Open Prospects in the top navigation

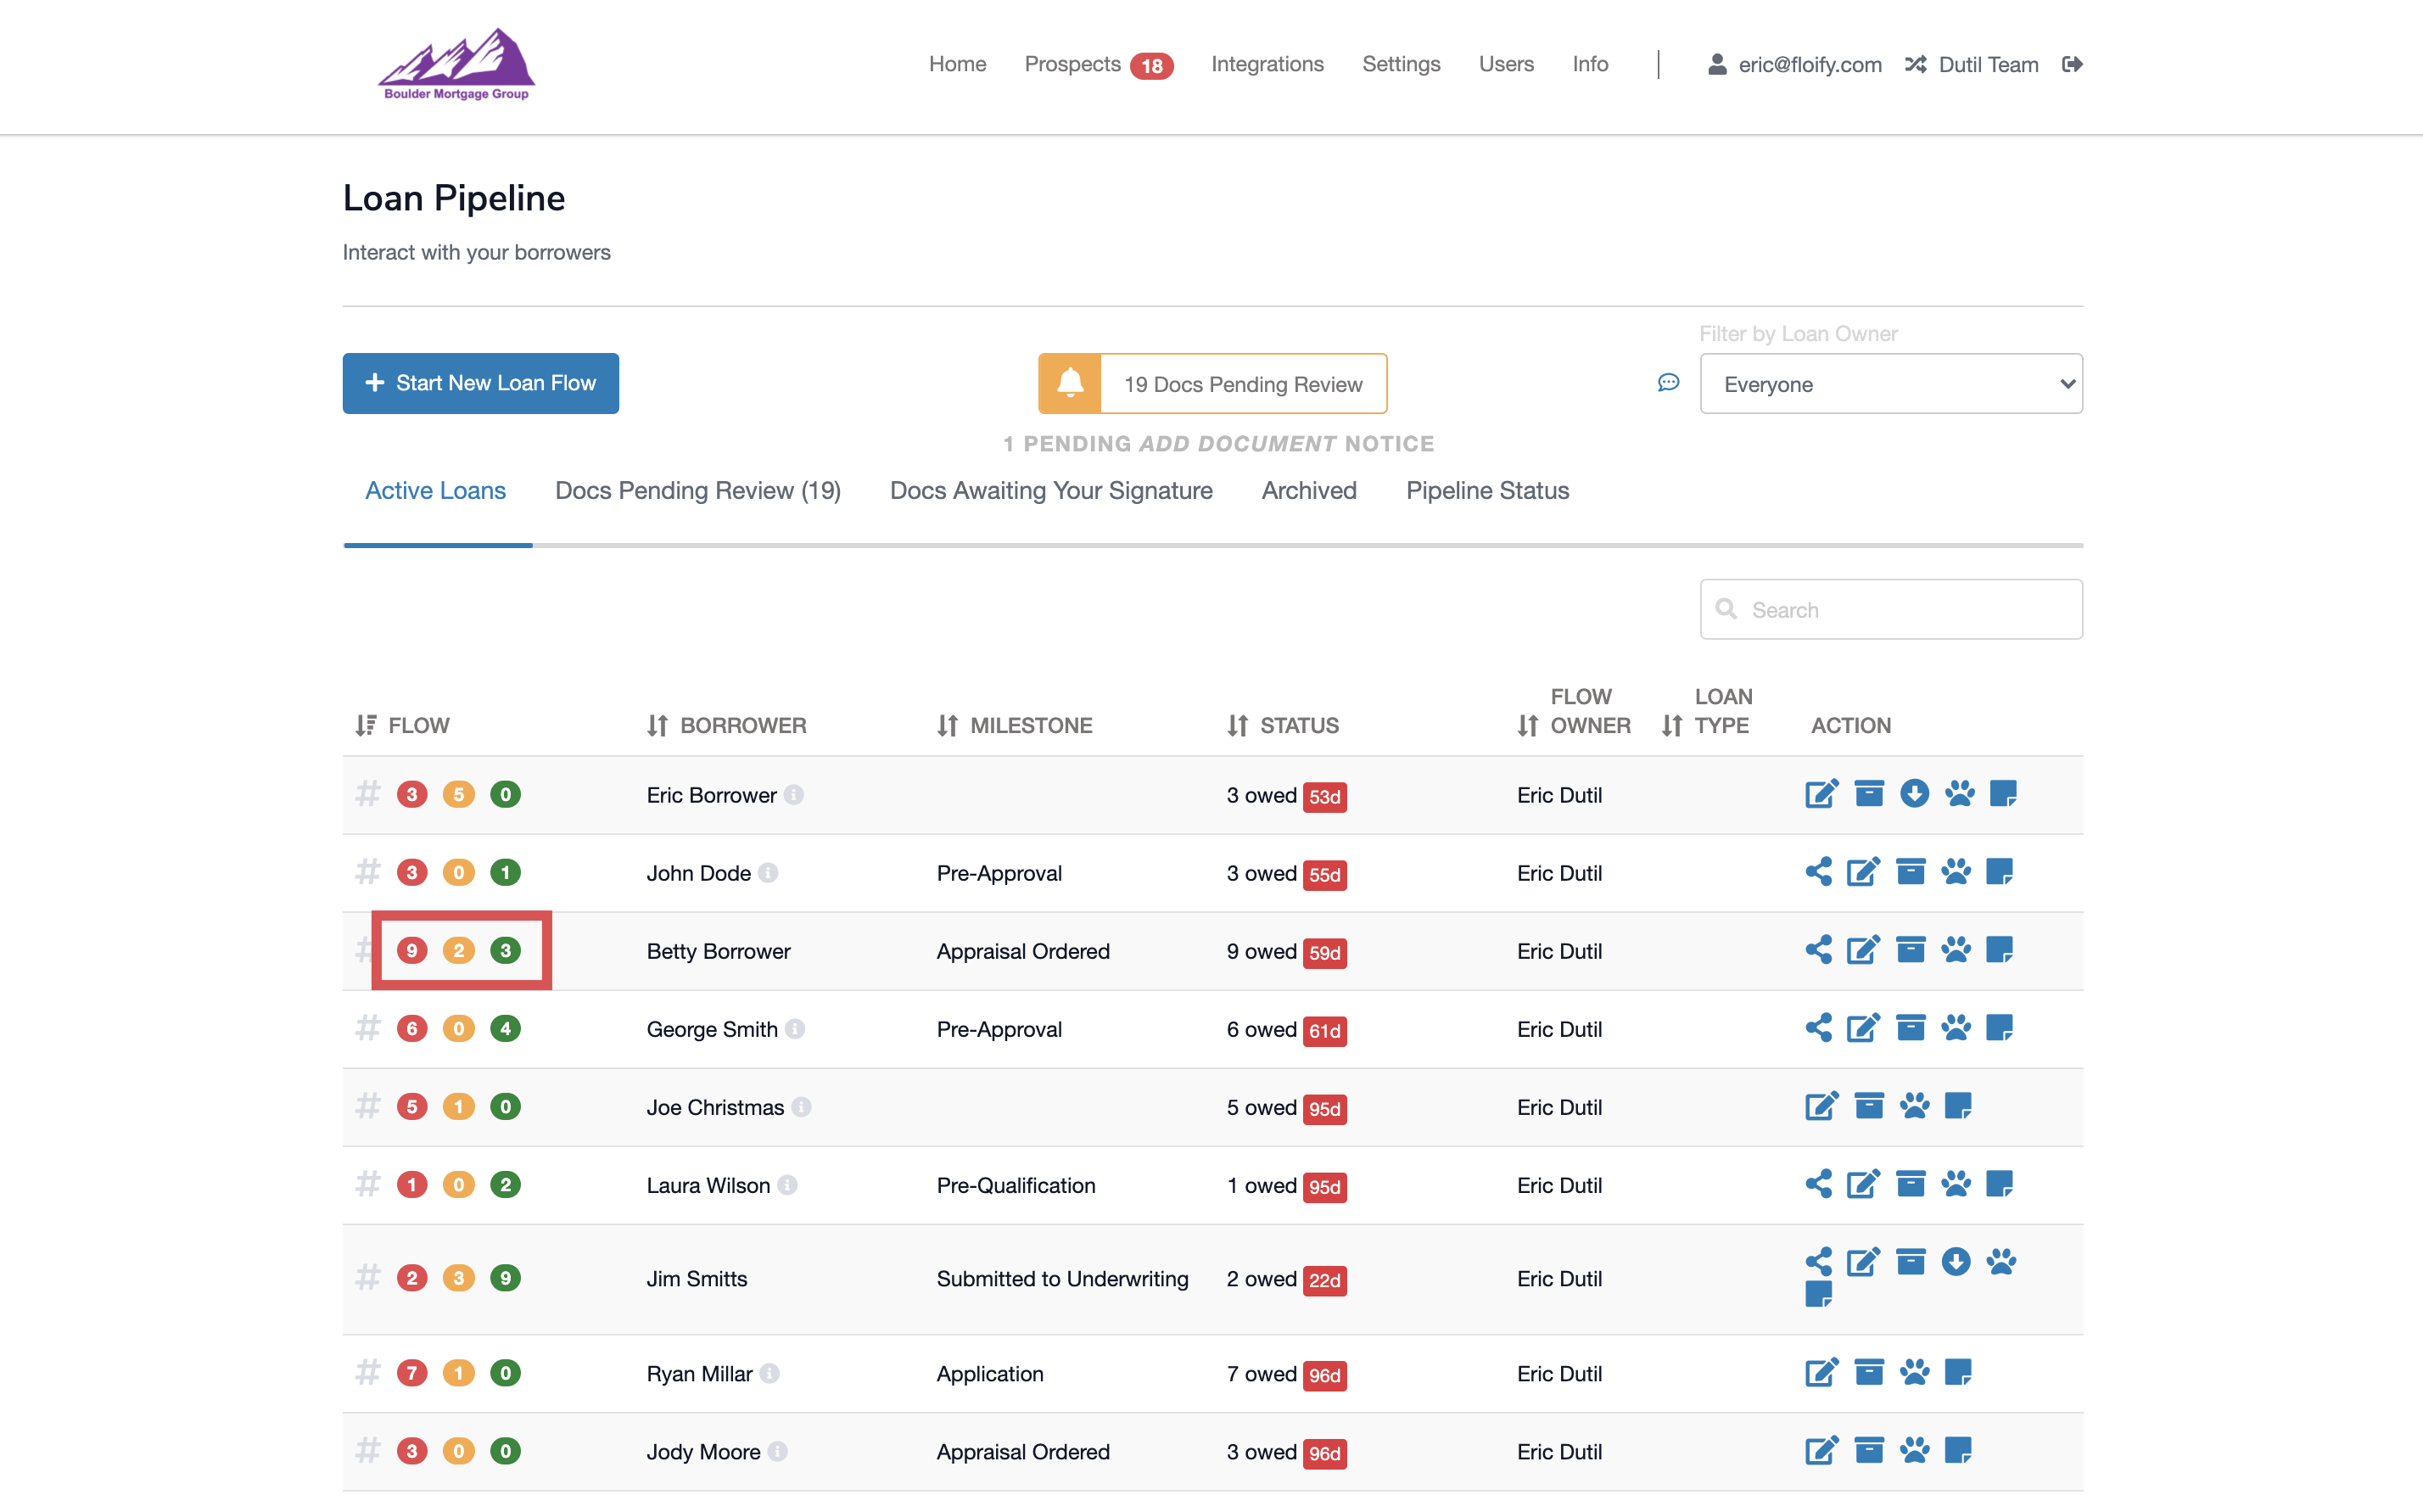click(x=1072, y=64)
